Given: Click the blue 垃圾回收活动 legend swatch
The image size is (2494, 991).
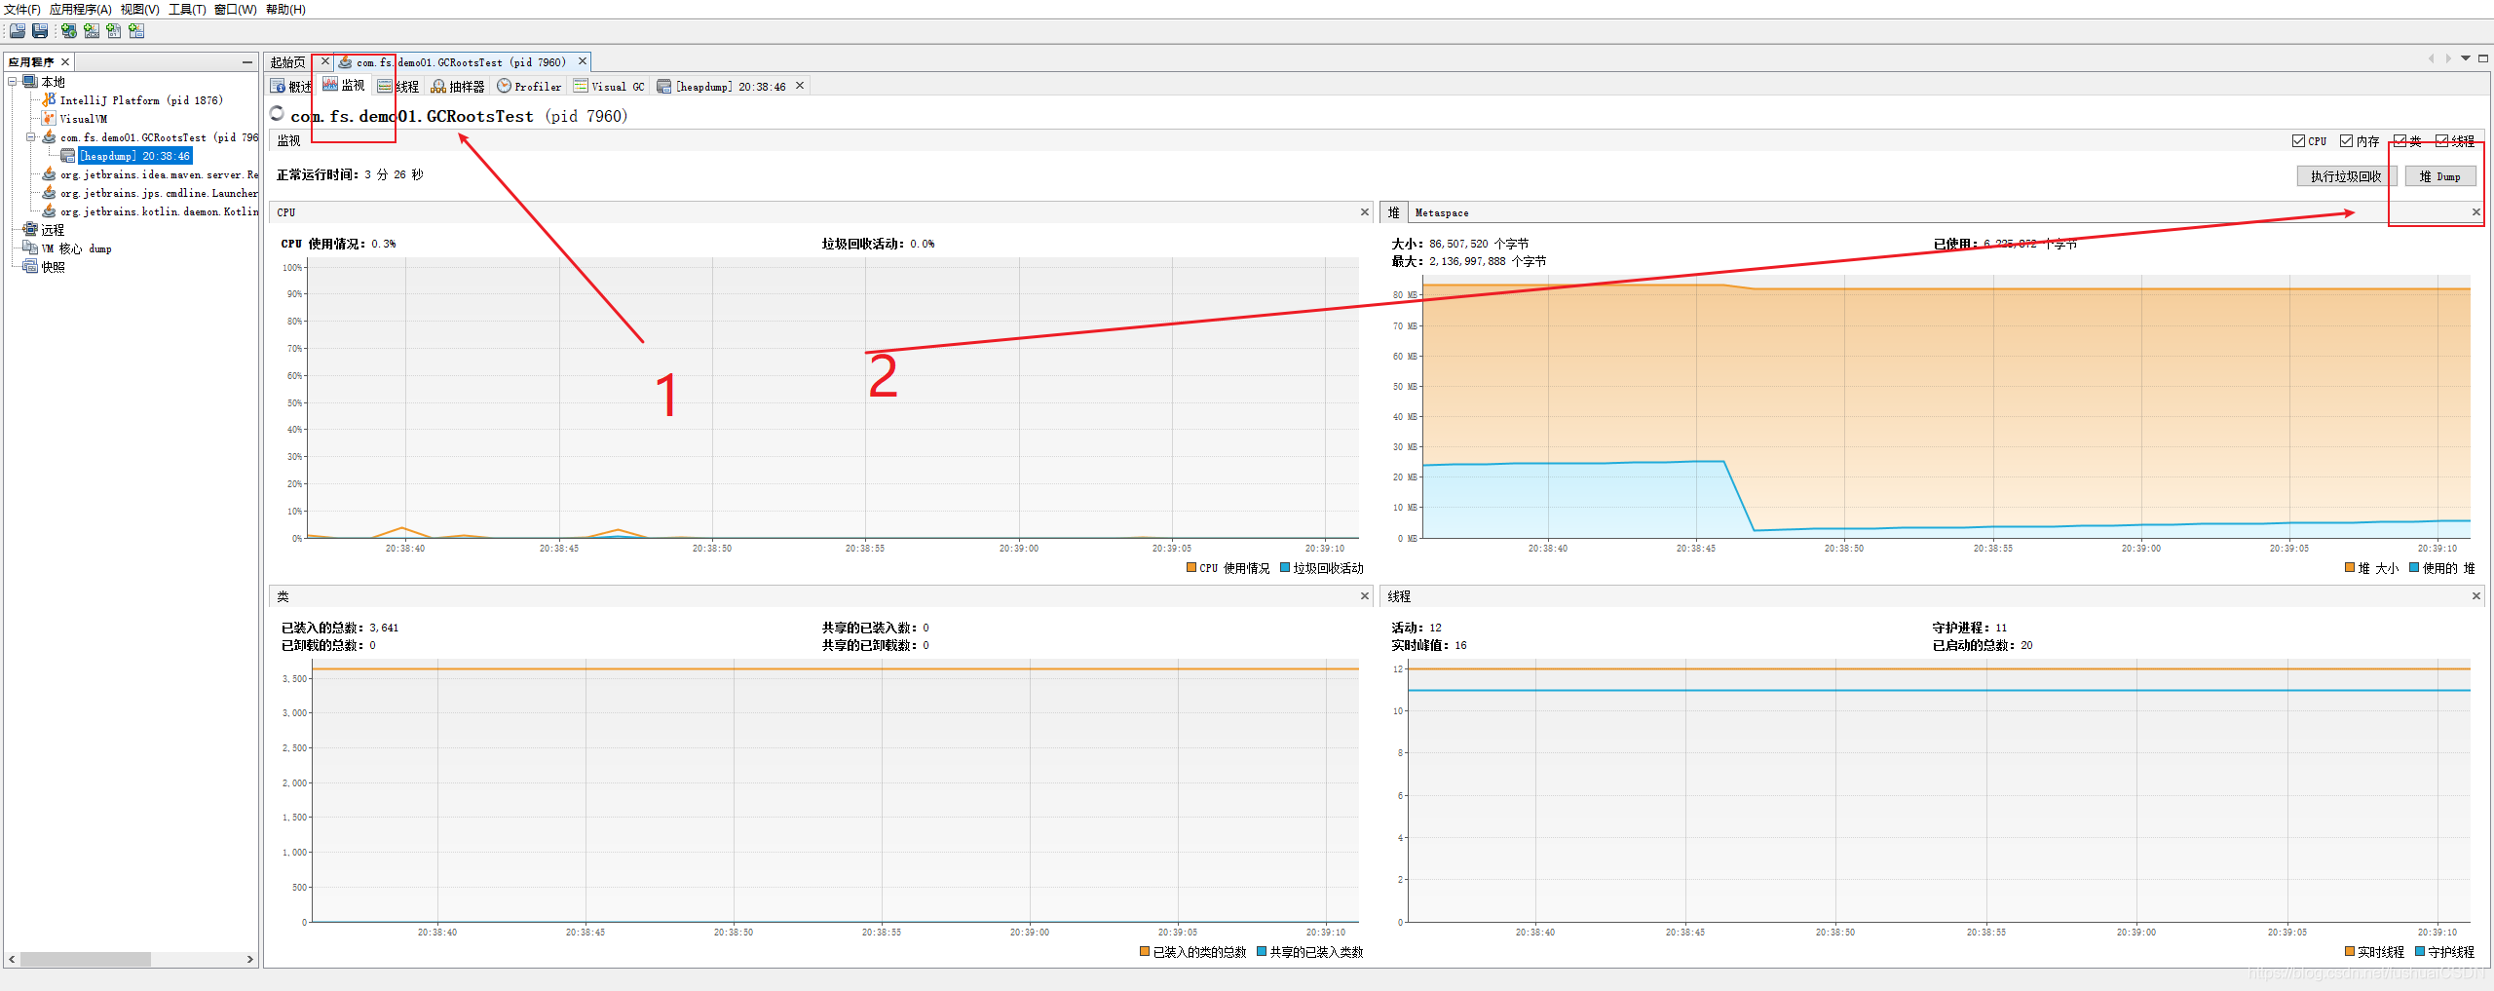Looking at the screenshot, I should click(x=1285, y=568).
